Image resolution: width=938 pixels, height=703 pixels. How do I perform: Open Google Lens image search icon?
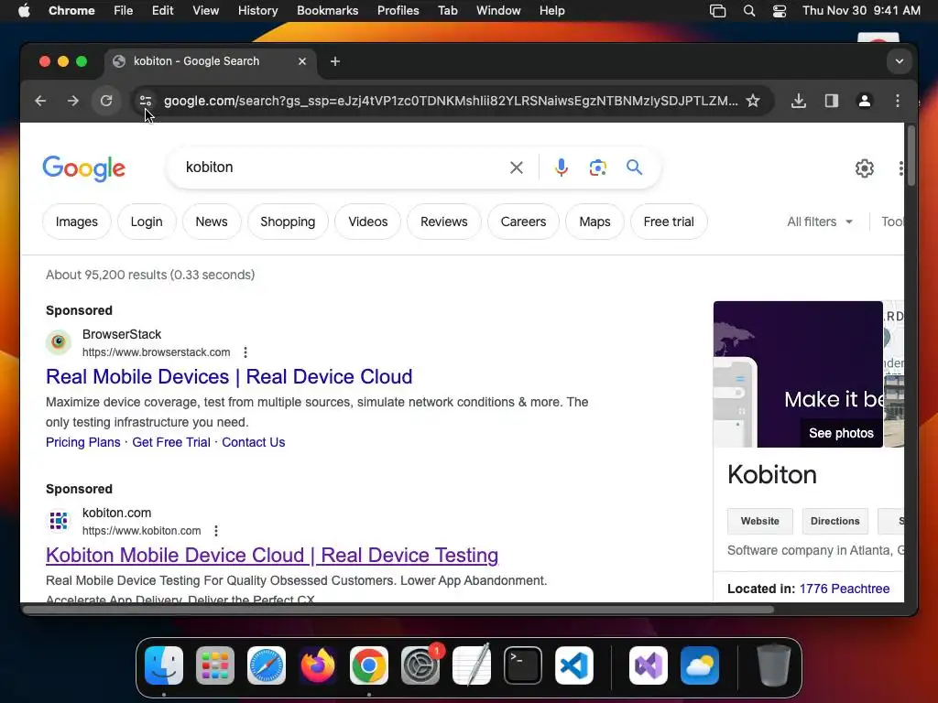pyautogui.click(x=597, y=168)
